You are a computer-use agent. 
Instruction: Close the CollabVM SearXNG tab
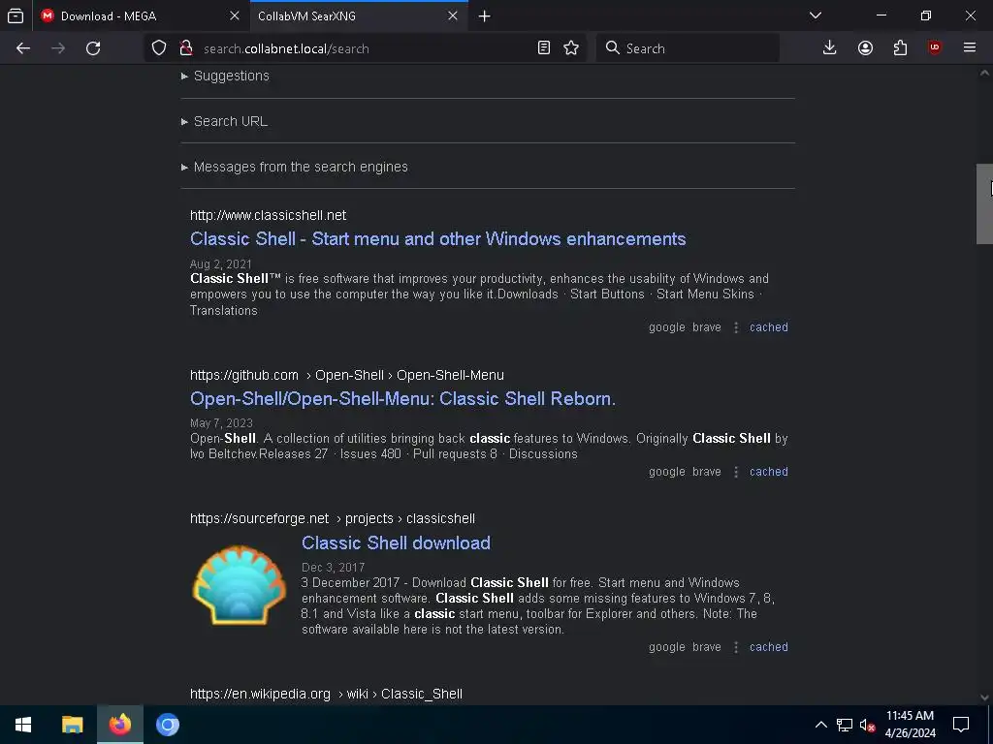tap(453, 15)
